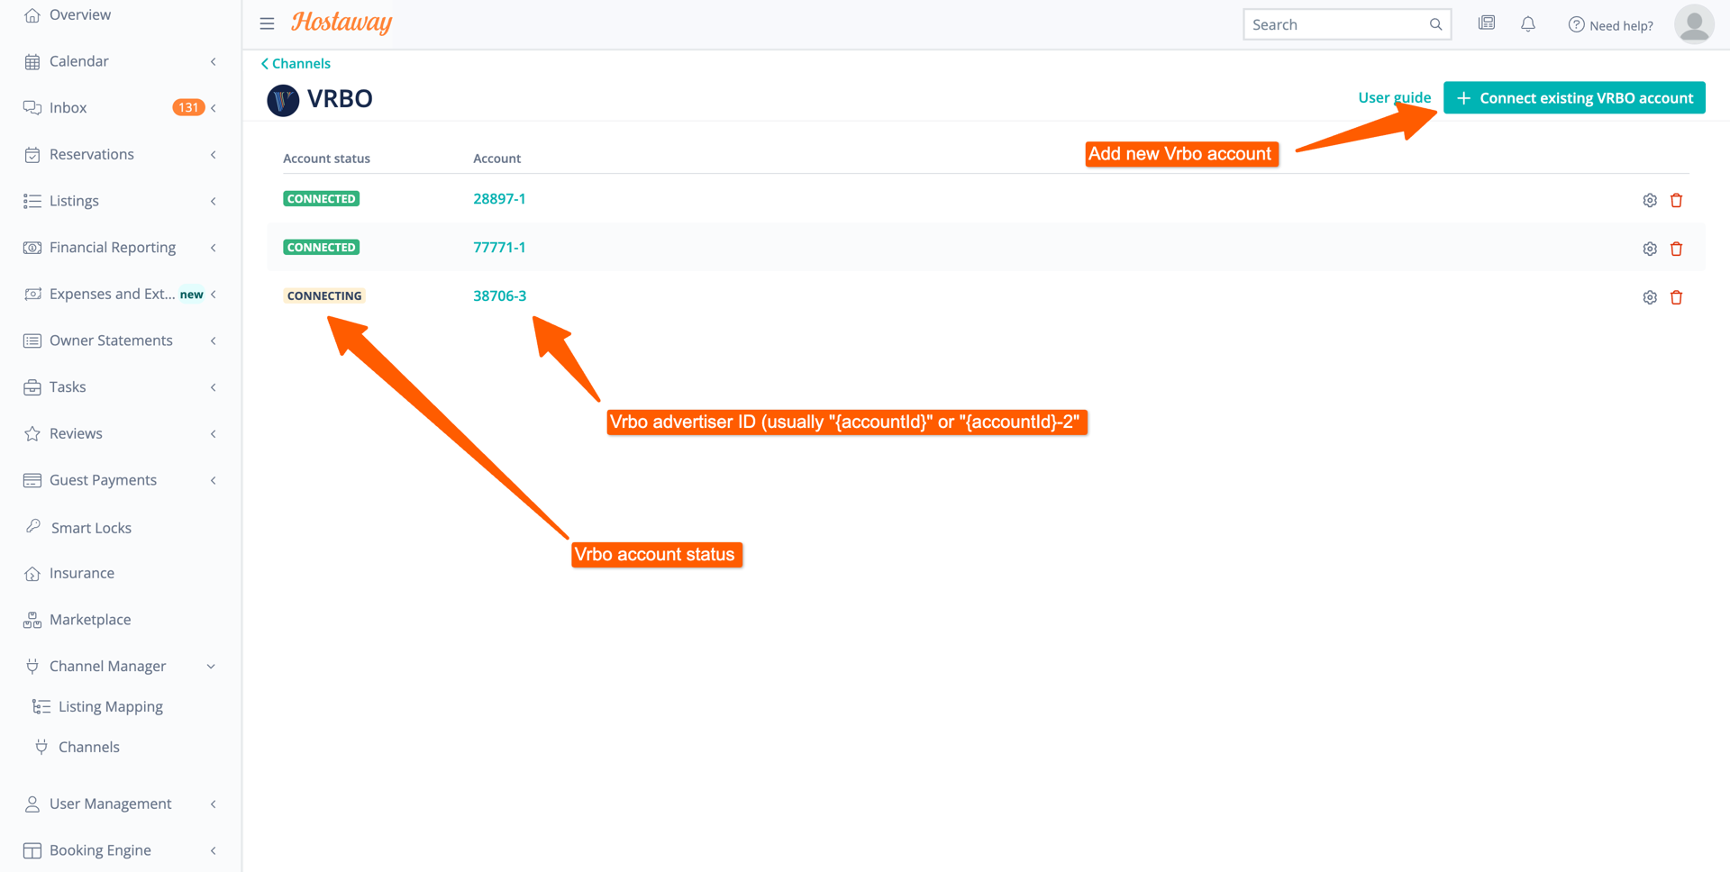Collapse the Channel Manager chevron
Screen dimensions: 1730x872
tap(212, 667)
